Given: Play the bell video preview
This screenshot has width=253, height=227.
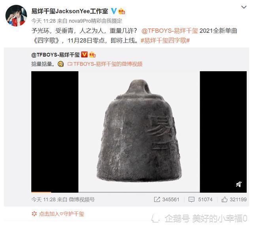Looking at the screenshot, I should [139, 132].
